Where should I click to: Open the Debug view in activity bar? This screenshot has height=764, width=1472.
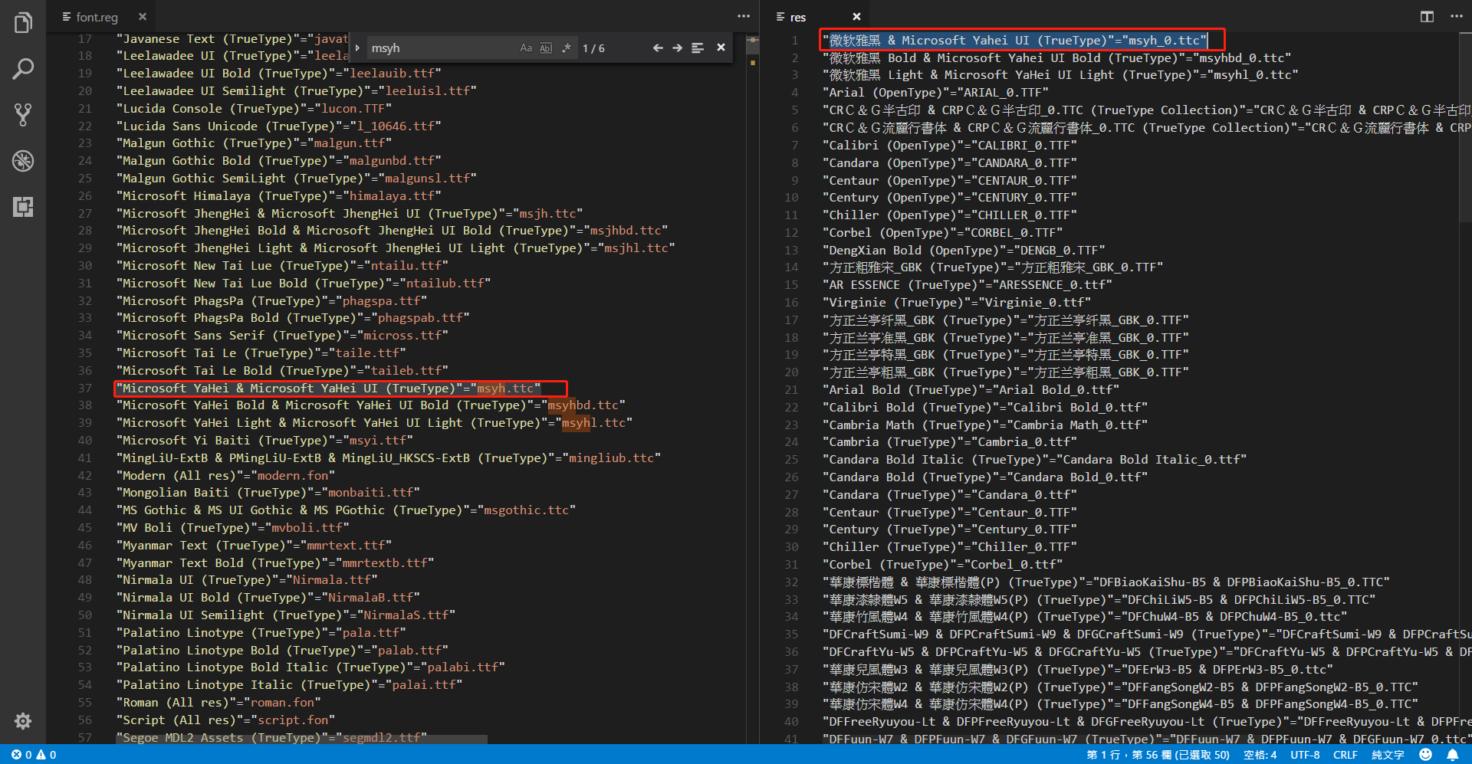[23, 161]
